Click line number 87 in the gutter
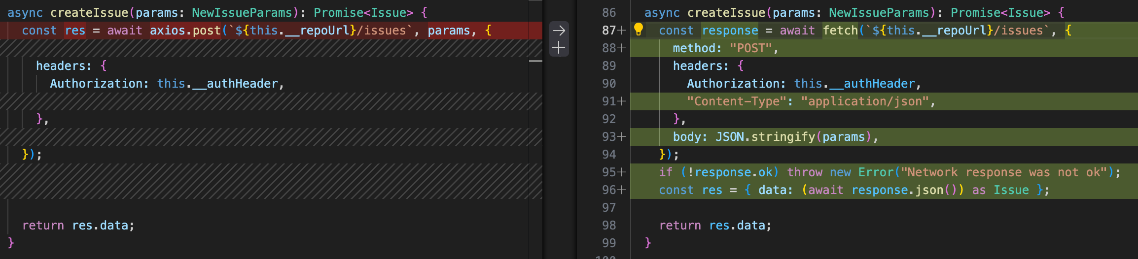This screenshot has width=1138, height=259. pyautogui.click(x=609, y=31)
